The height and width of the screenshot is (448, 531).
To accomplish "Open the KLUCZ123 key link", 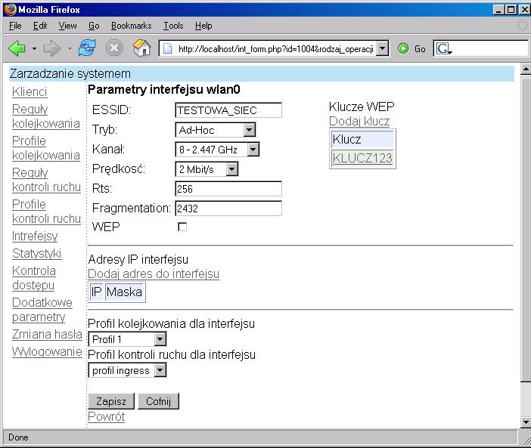I will tap(362, 158).
